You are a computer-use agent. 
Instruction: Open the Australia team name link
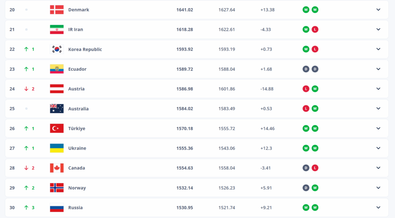[x=78, y=109]
